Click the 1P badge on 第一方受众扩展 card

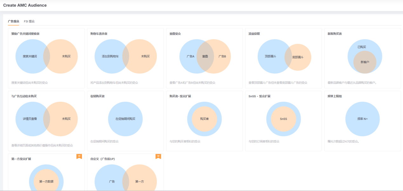pos(79,156)
